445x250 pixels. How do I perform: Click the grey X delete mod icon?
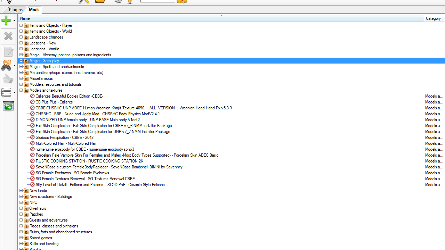8,36
